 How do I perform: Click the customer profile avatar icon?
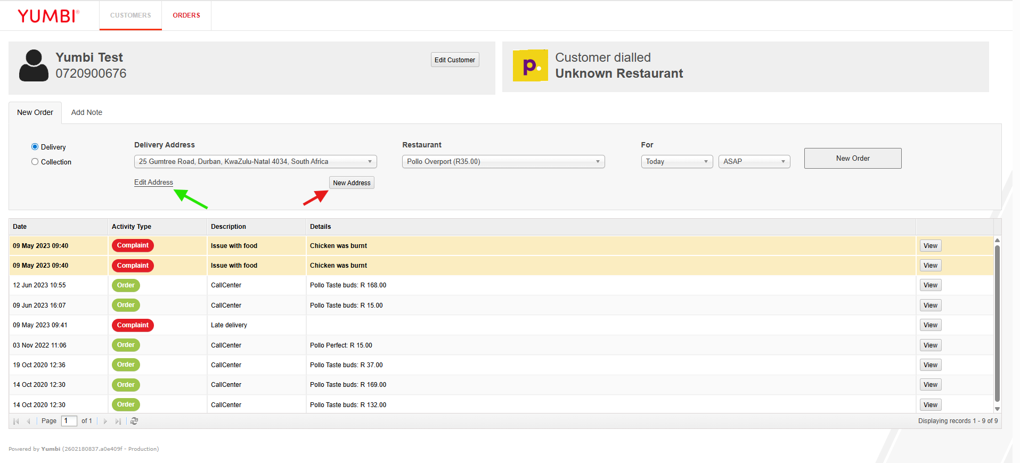[34, 65]
